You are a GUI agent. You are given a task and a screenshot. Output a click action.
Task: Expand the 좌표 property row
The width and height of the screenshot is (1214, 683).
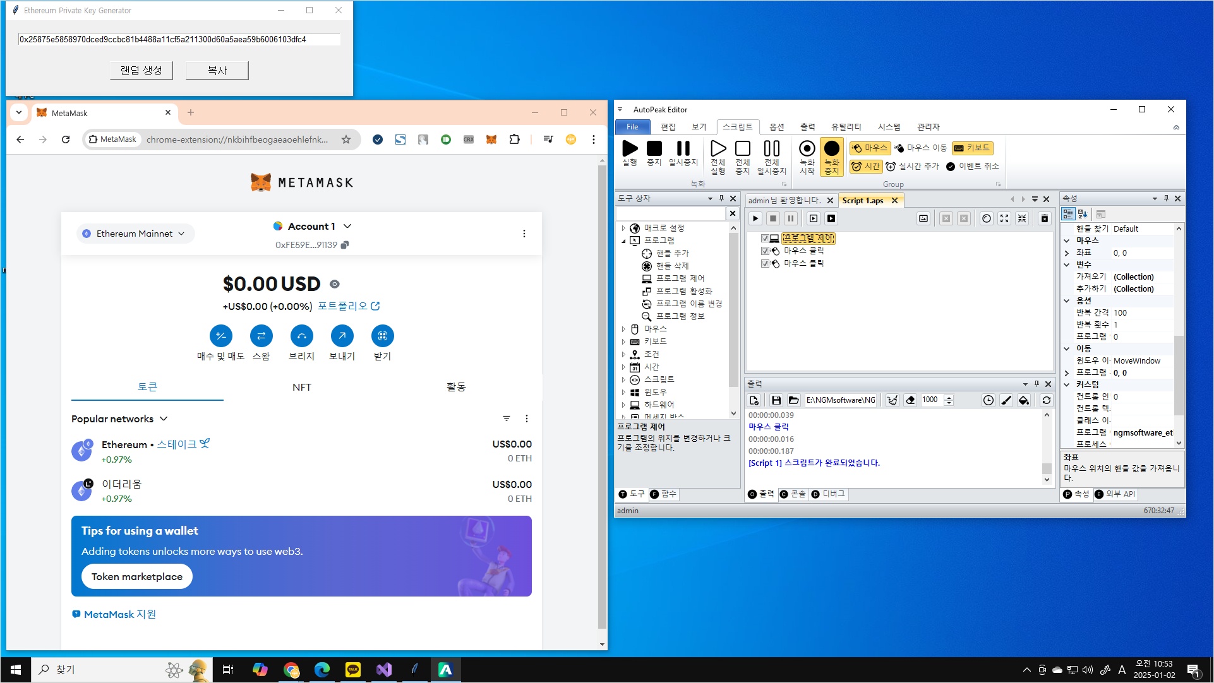pyautogui.click(x=1067, y=252)
